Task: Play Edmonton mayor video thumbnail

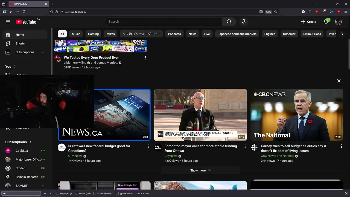Action: tap(200, 115)
